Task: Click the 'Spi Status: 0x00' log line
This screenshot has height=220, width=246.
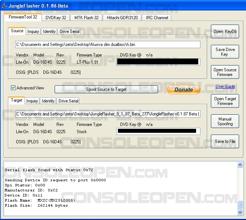Action: pyautogui.click(x=25, y=185)
